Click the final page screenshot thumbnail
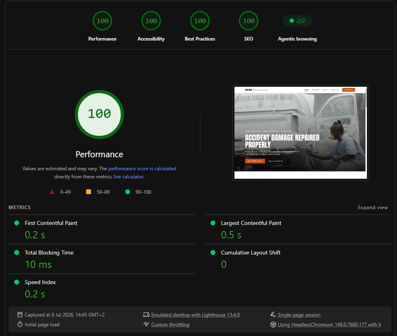This screenshot has width=397, height=336. 301,133
